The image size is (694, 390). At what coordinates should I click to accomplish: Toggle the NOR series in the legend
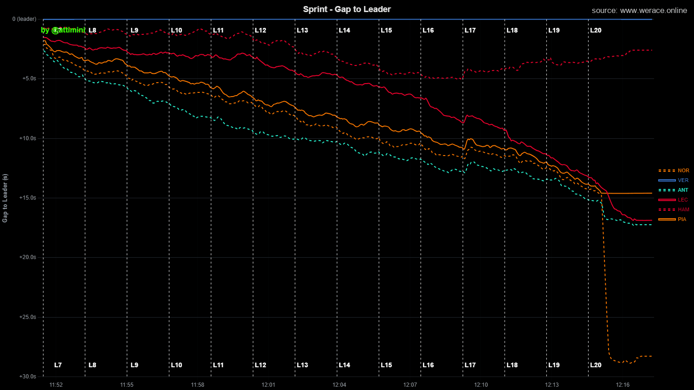(674, 171)
